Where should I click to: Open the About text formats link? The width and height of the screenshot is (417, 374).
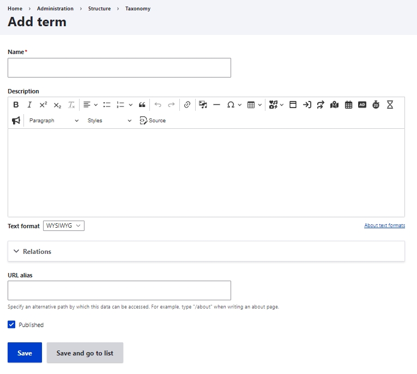[x=384, y=225]
